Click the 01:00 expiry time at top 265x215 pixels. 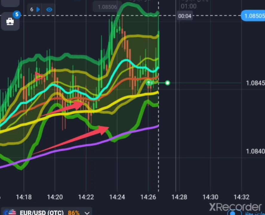pyautogui.click(x=189, y=7)
